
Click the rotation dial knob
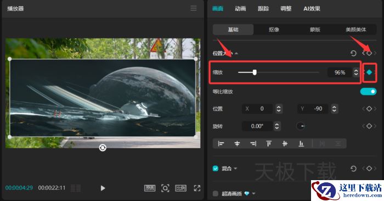[x=301, y=126]
